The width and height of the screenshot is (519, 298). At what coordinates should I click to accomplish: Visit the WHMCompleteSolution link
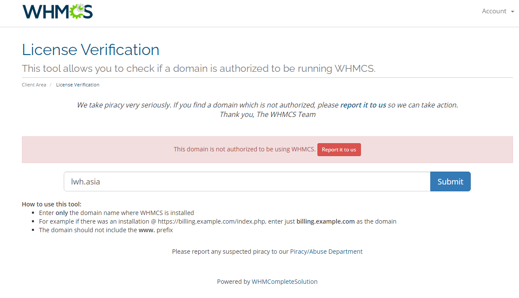(x=285, y=282)
